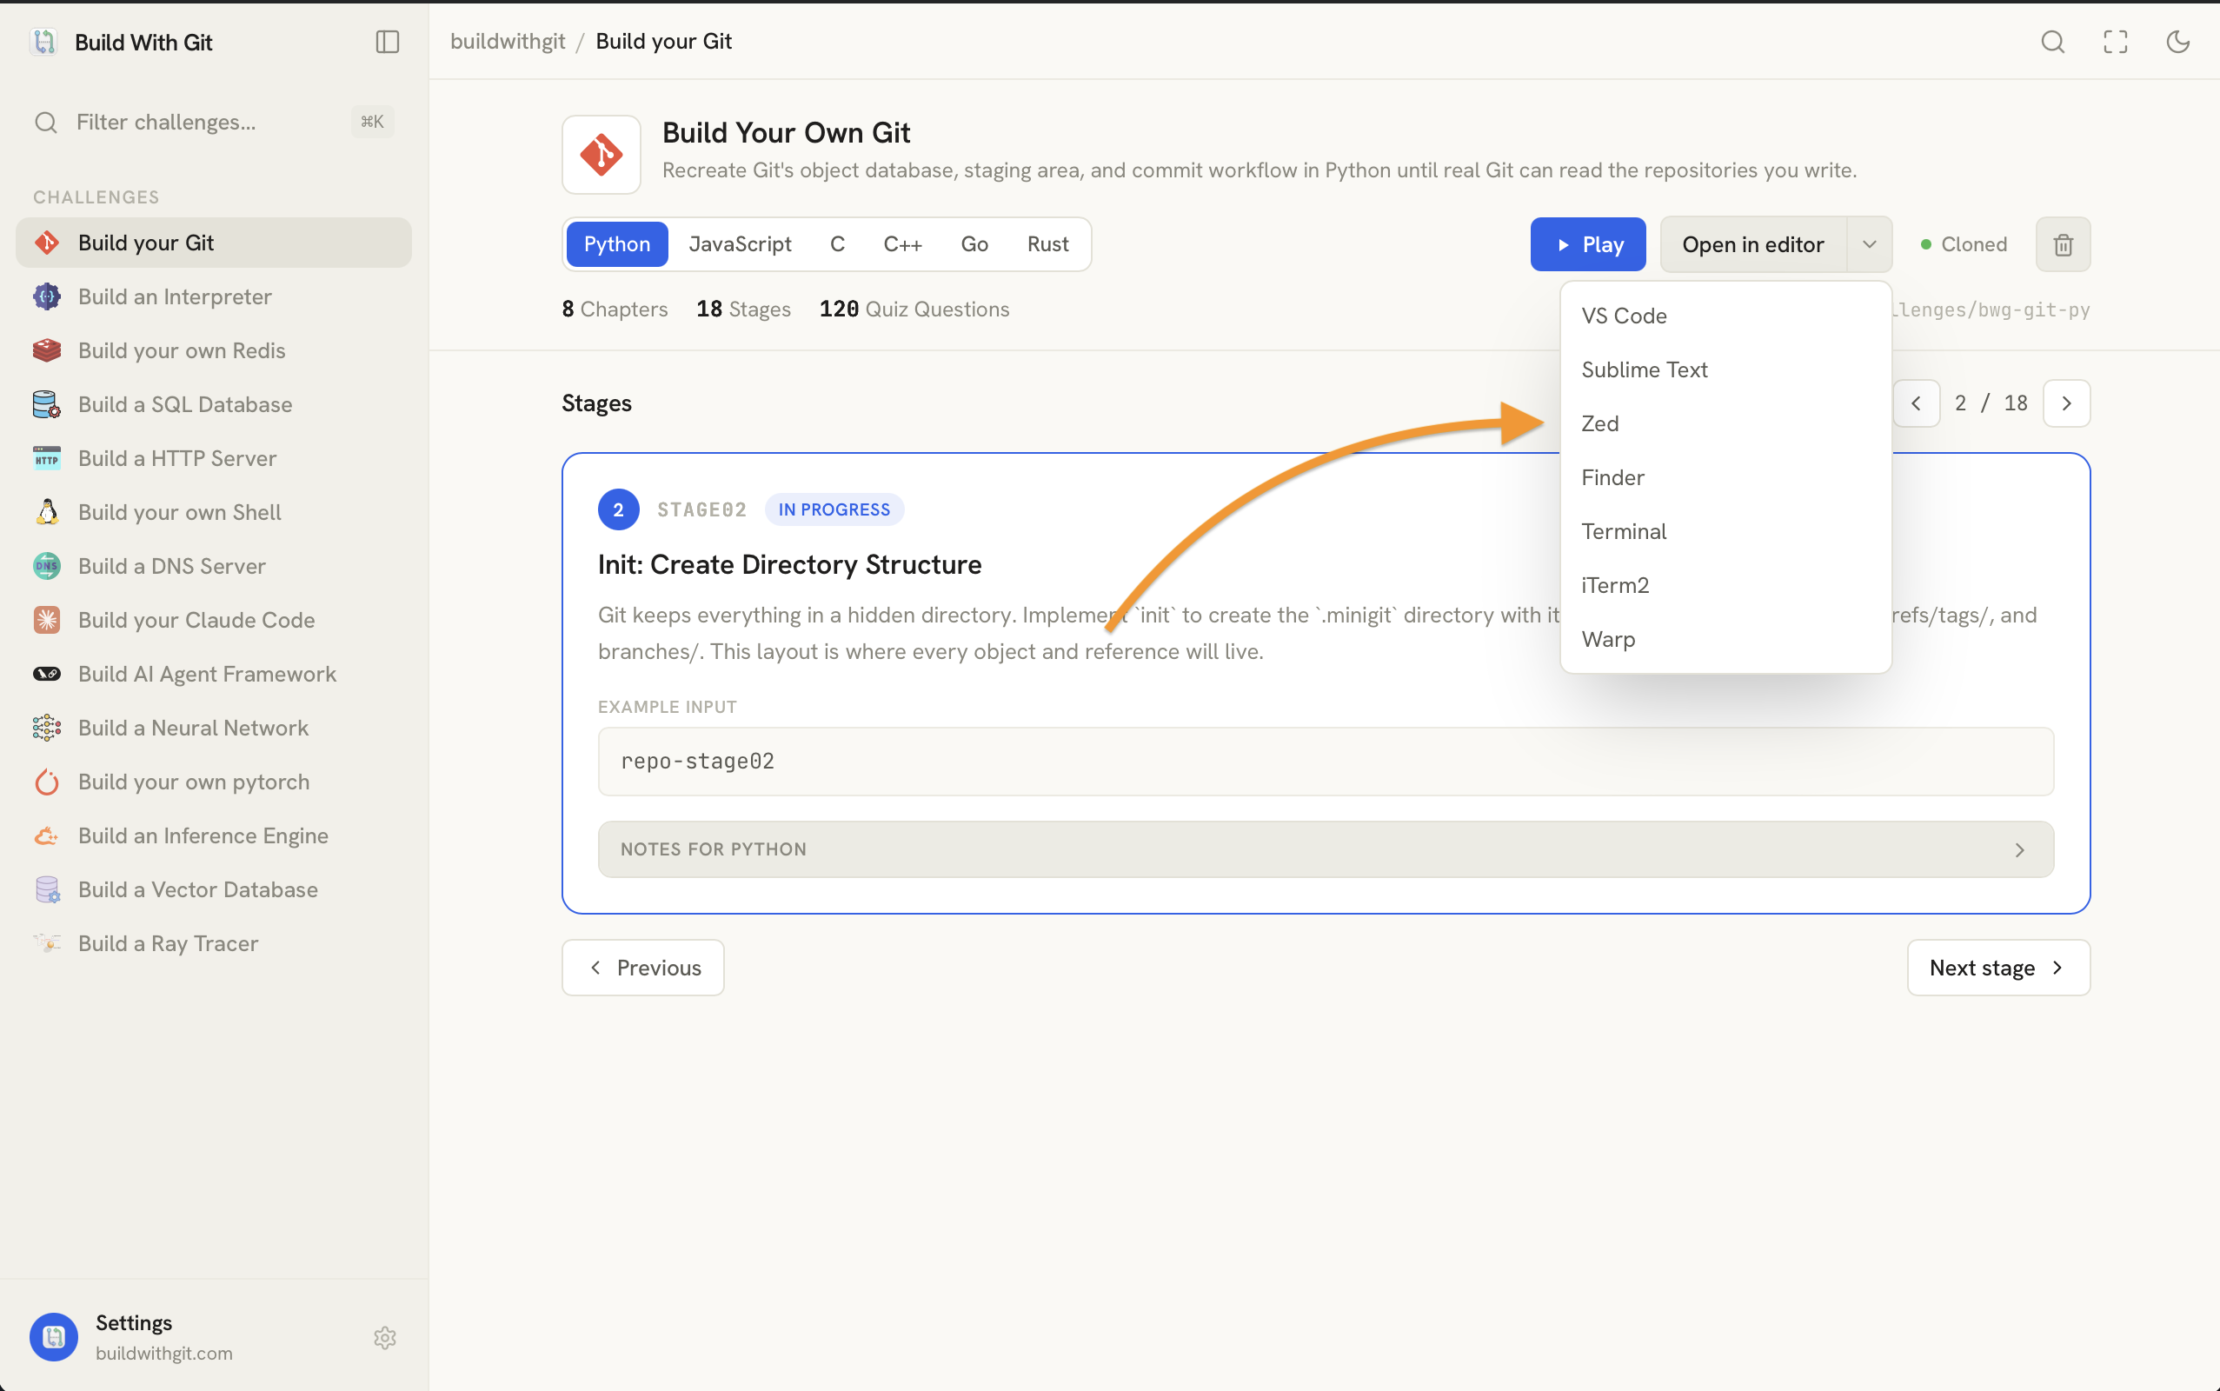Choose Warp from editor menu

coord(1725,639)
